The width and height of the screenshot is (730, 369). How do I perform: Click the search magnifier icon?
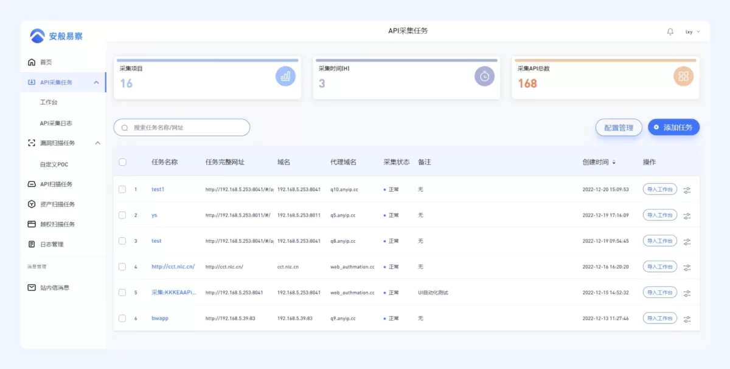click(x=125, y=127)
